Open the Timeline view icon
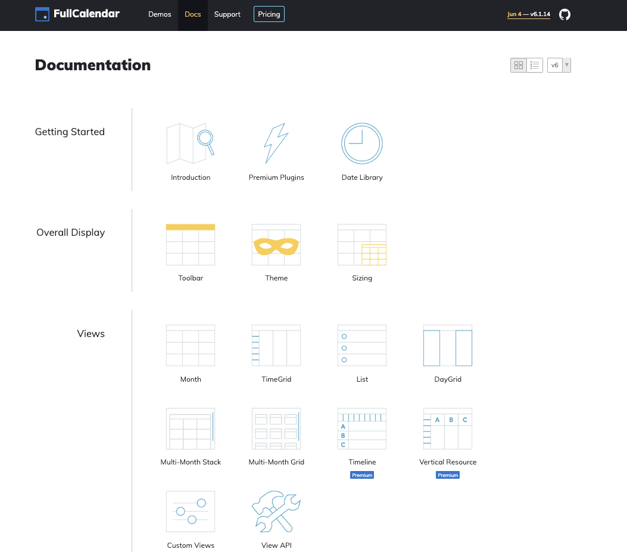Screen dimensions: 627x552 [x=362, y=429]
